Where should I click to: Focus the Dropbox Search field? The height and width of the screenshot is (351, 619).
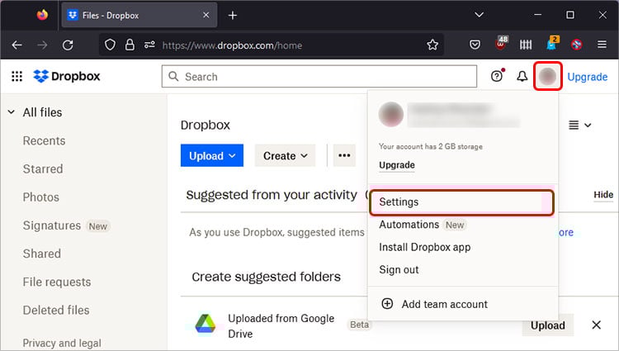(319, 77)
